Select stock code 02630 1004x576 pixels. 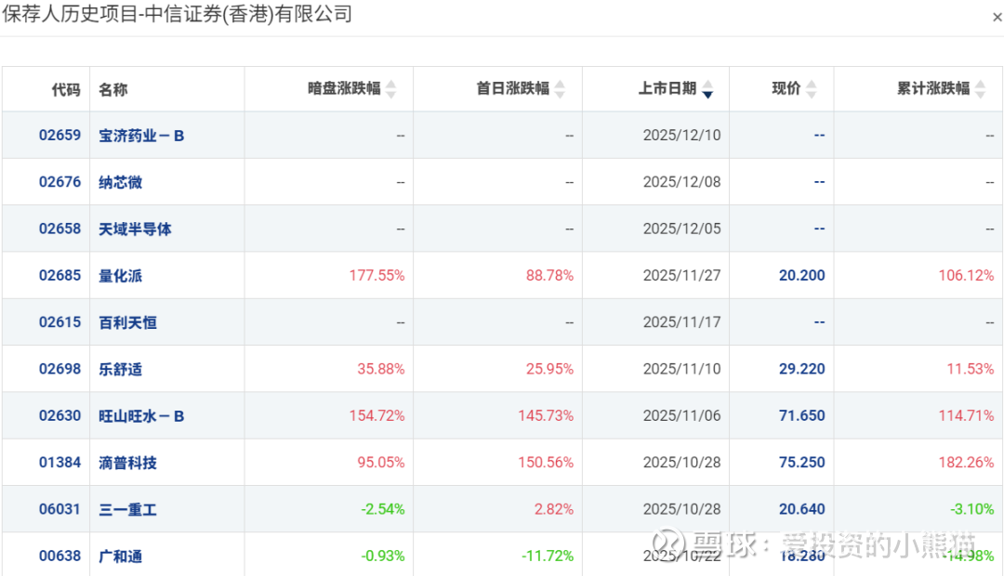point(59,415)
